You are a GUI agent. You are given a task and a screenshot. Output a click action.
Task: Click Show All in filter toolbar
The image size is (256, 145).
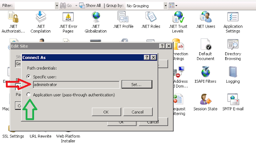pos(90,6)
